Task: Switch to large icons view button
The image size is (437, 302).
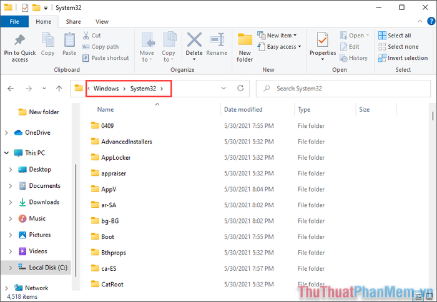Action: click(x=431, y=297)
